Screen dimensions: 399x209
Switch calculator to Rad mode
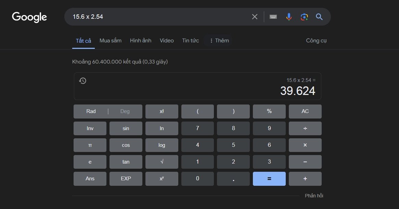coord(91,111)
